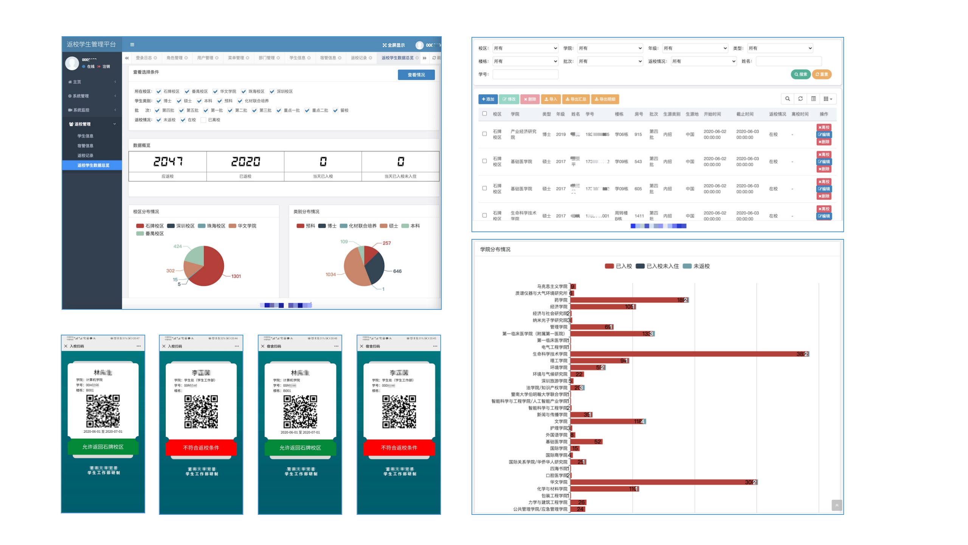Open the 校区 filter dropdown
Viewport: 968px width, 545px height.
pyautogui.click(x=525, y=48)
